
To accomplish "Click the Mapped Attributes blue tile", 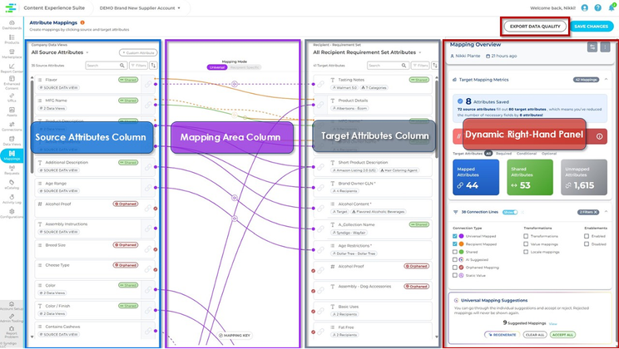I will pyautogui.click(x=476, y=177).
